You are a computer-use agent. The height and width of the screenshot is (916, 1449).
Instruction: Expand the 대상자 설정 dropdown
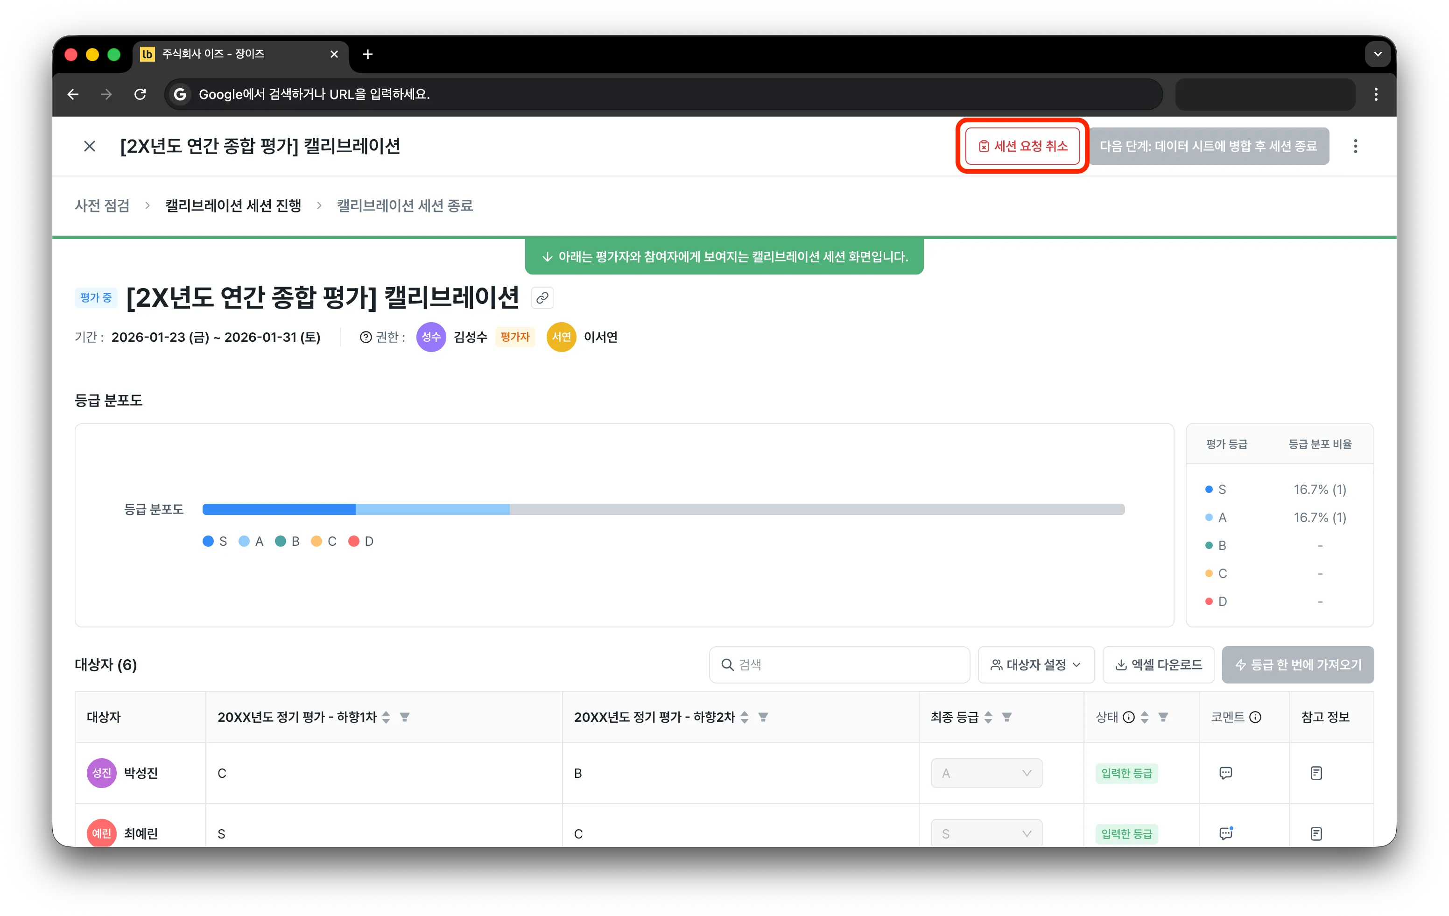pyautogui.click(x=1035, y=664)
